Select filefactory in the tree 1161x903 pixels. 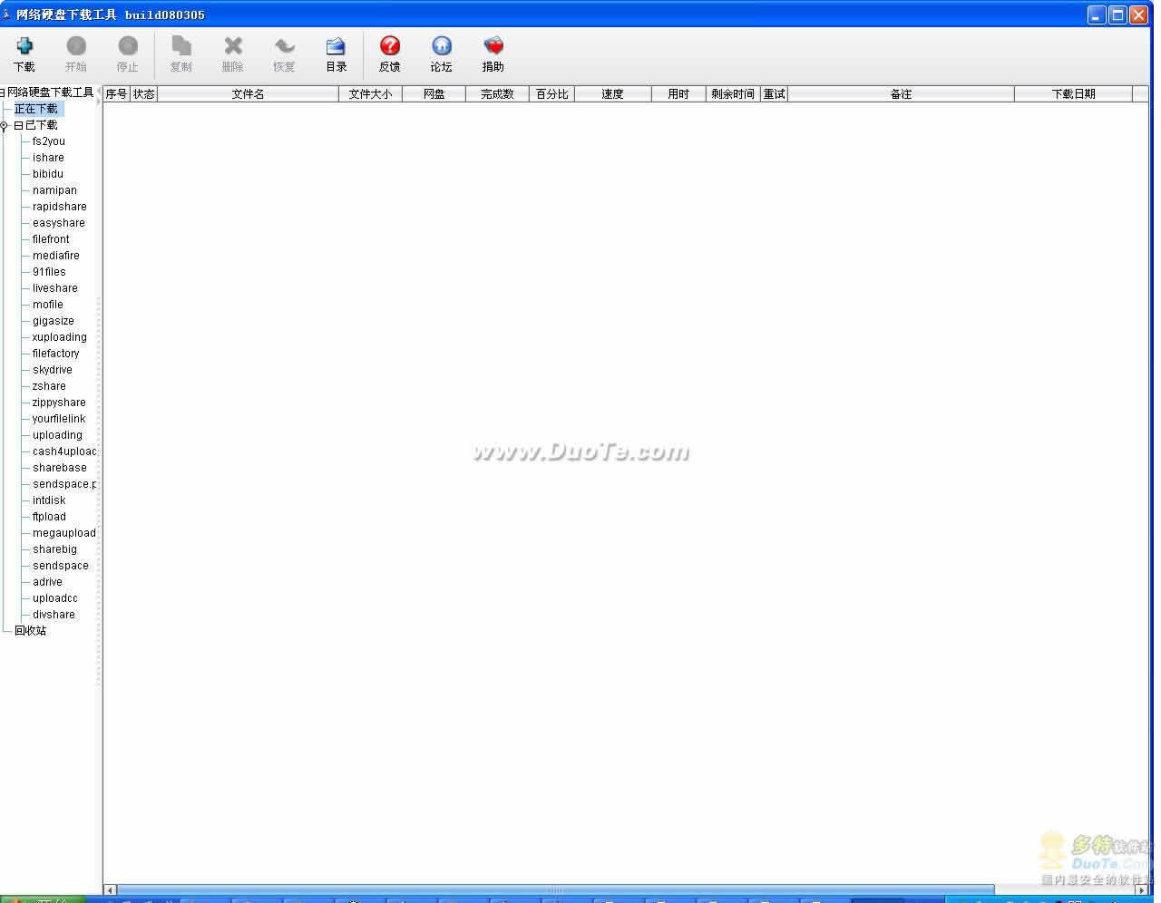[x=56, y=354]
